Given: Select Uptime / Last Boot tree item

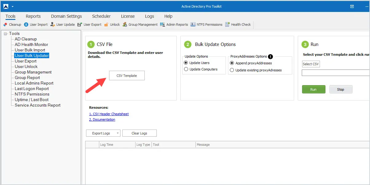Looking at the screenshot, I should click(32, 100).
